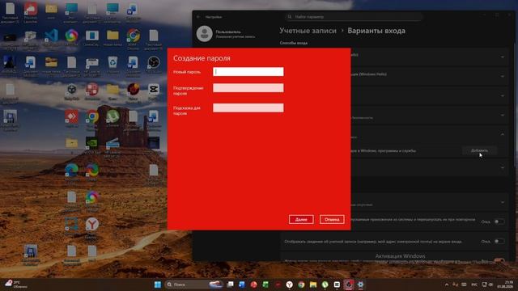Open Yandex Browser from the taskbar
This screenshot has width=518, height=291.
pos(290,285)
